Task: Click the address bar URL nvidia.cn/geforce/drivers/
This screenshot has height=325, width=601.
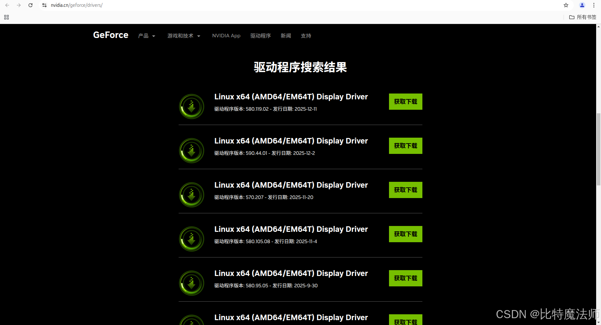Action: (x=77, y=5)
